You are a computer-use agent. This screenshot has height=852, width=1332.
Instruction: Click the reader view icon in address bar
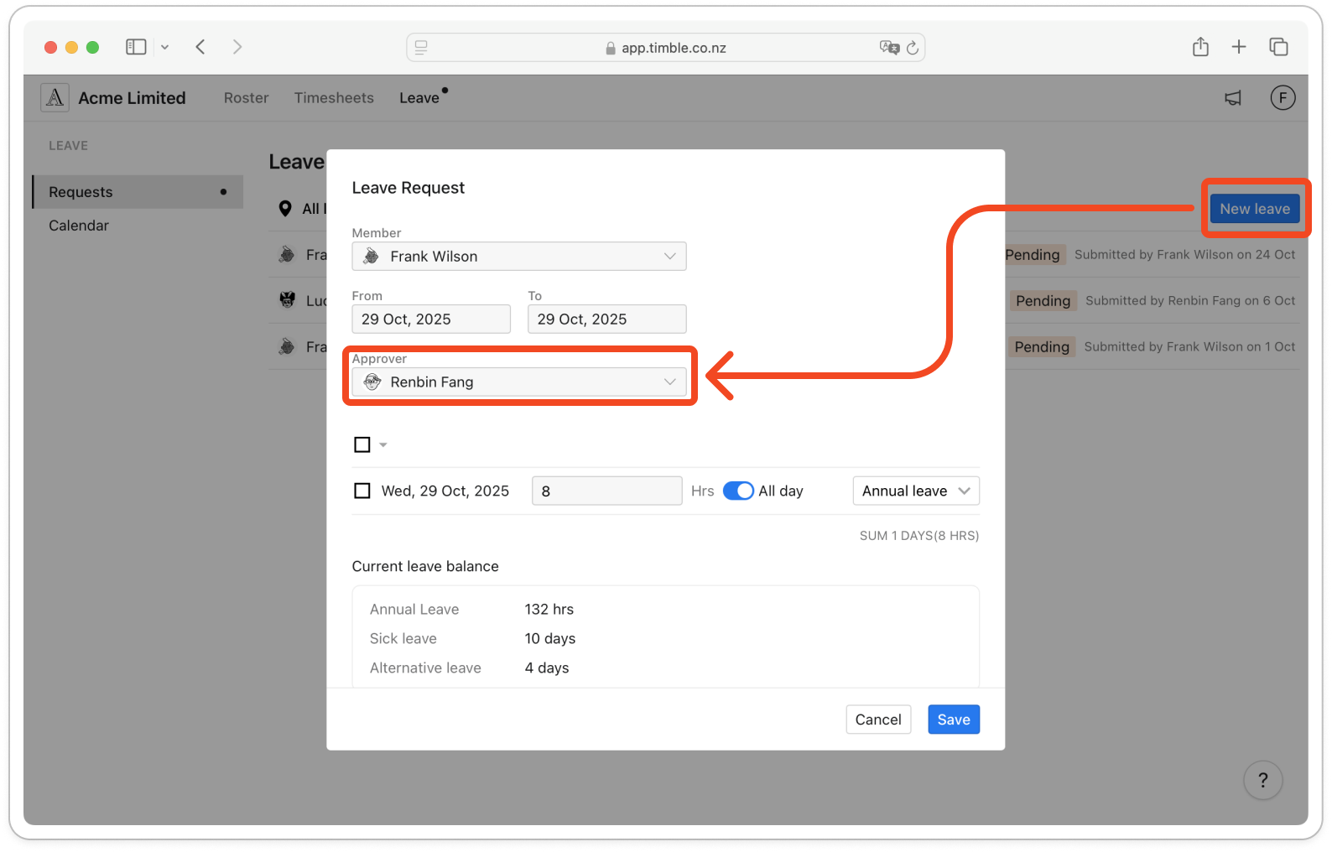(421, 48)
